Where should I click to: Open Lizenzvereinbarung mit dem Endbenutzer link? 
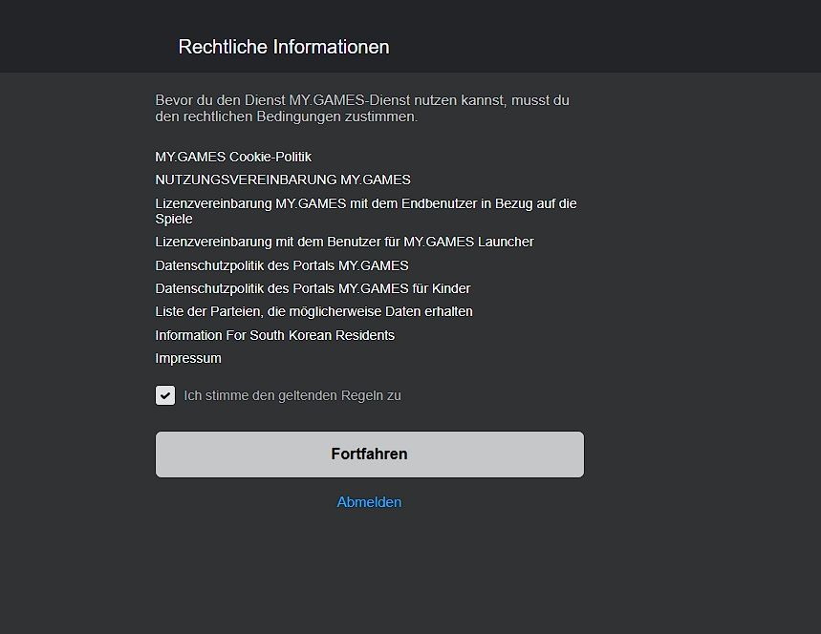(x=365, y=211)
